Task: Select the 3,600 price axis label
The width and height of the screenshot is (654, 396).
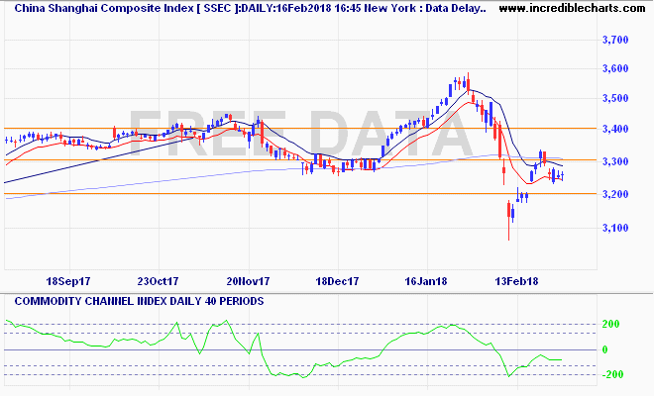Action: tap(615, 68)
